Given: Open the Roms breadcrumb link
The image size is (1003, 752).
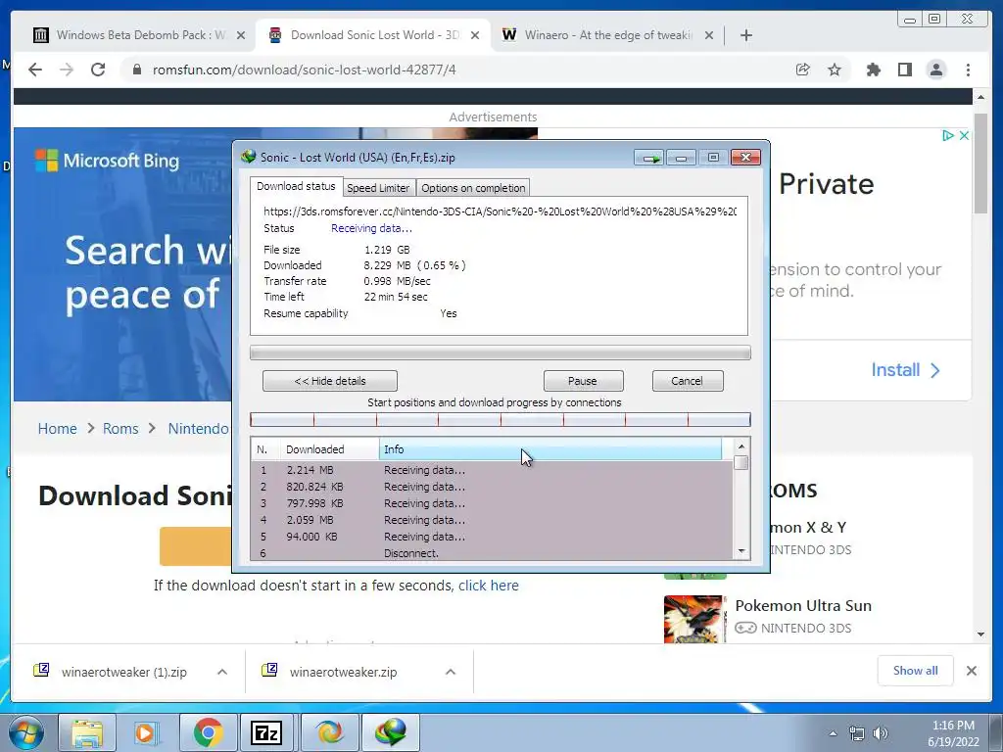Looking at the screenshot, I should [x=120, y=429].
